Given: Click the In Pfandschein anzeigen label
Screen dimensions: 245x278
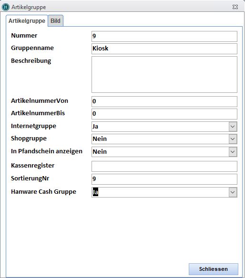Looking at the screenshot, I should tap(47, 151).
